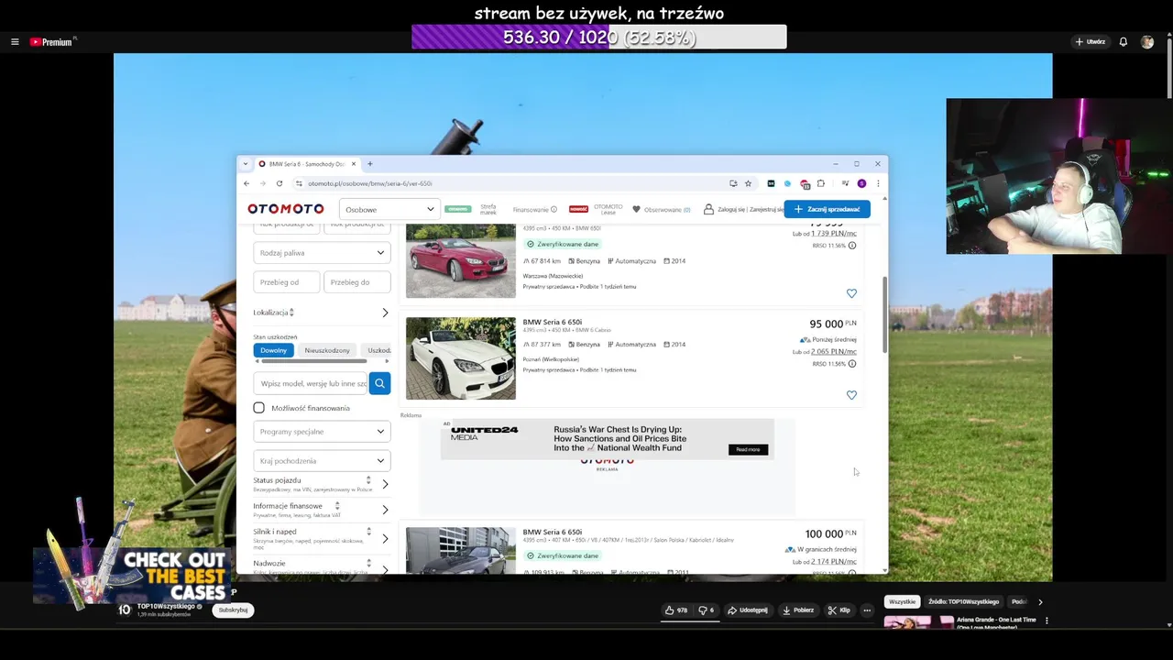1173x660 pixels.
Task: Click RRSO info icon on 95 000 listing
Action: (852, 364)
